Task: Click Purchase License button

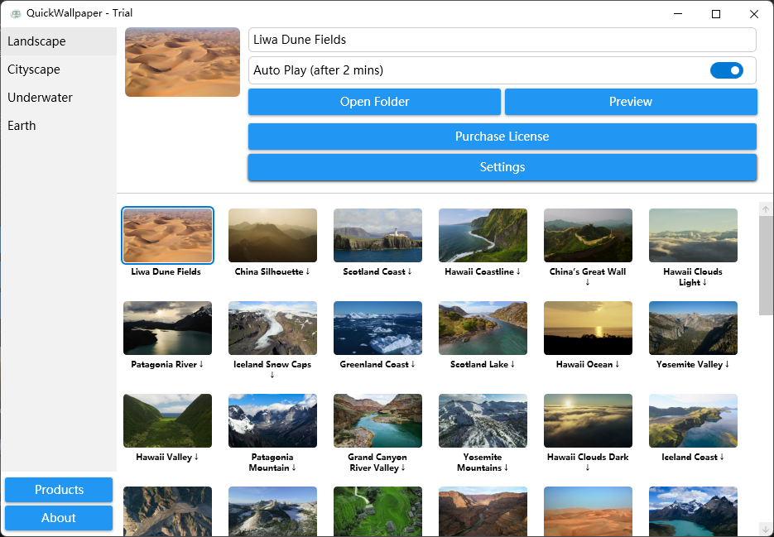Action: [502, 137]
